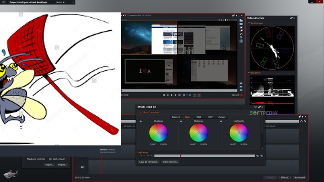The width and height of the screenshot is (324, 182).
Task: Click the Shadows colour wheel
Action: (x=158, y=132)
